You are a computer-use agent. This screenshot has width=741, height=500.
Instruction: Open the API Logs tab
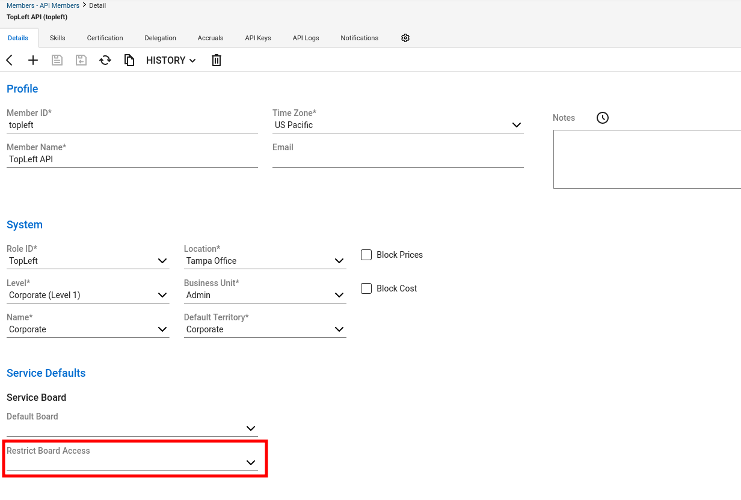(x=306, y=38)
